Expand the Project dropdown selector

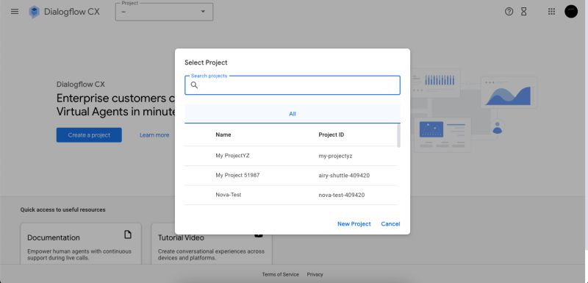(x=164, y=12)
